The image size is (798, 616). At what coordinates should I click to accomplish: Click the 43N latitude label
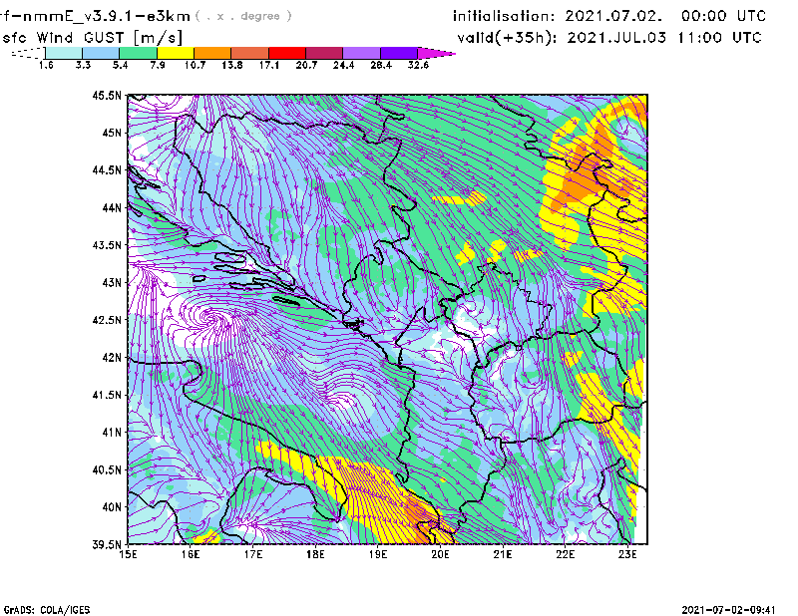click(112, 282)
